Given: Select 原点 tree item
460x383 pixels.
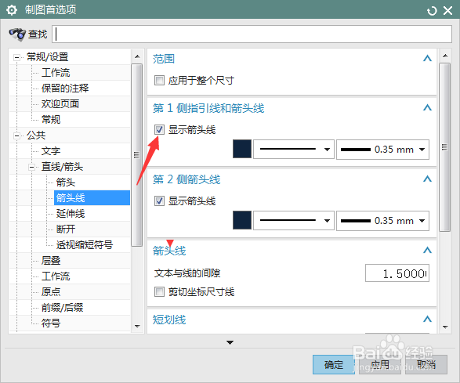Looking at the screenshot, I should (51, 292).
